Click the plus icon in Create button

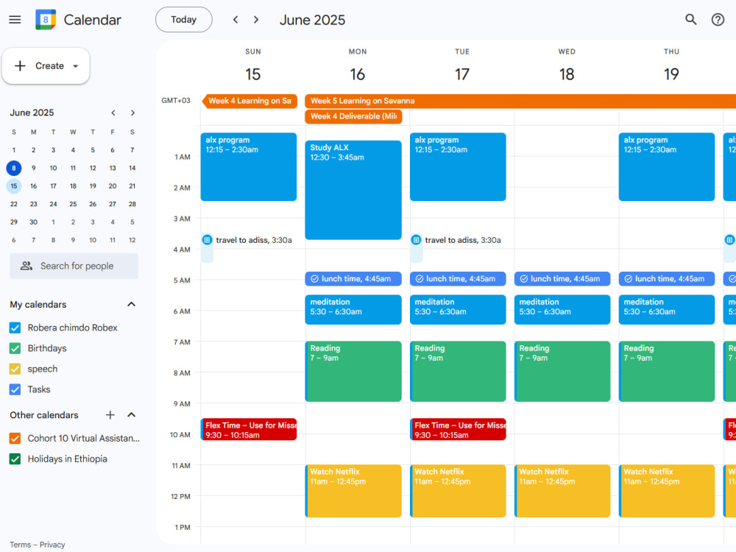coord(20,66)
